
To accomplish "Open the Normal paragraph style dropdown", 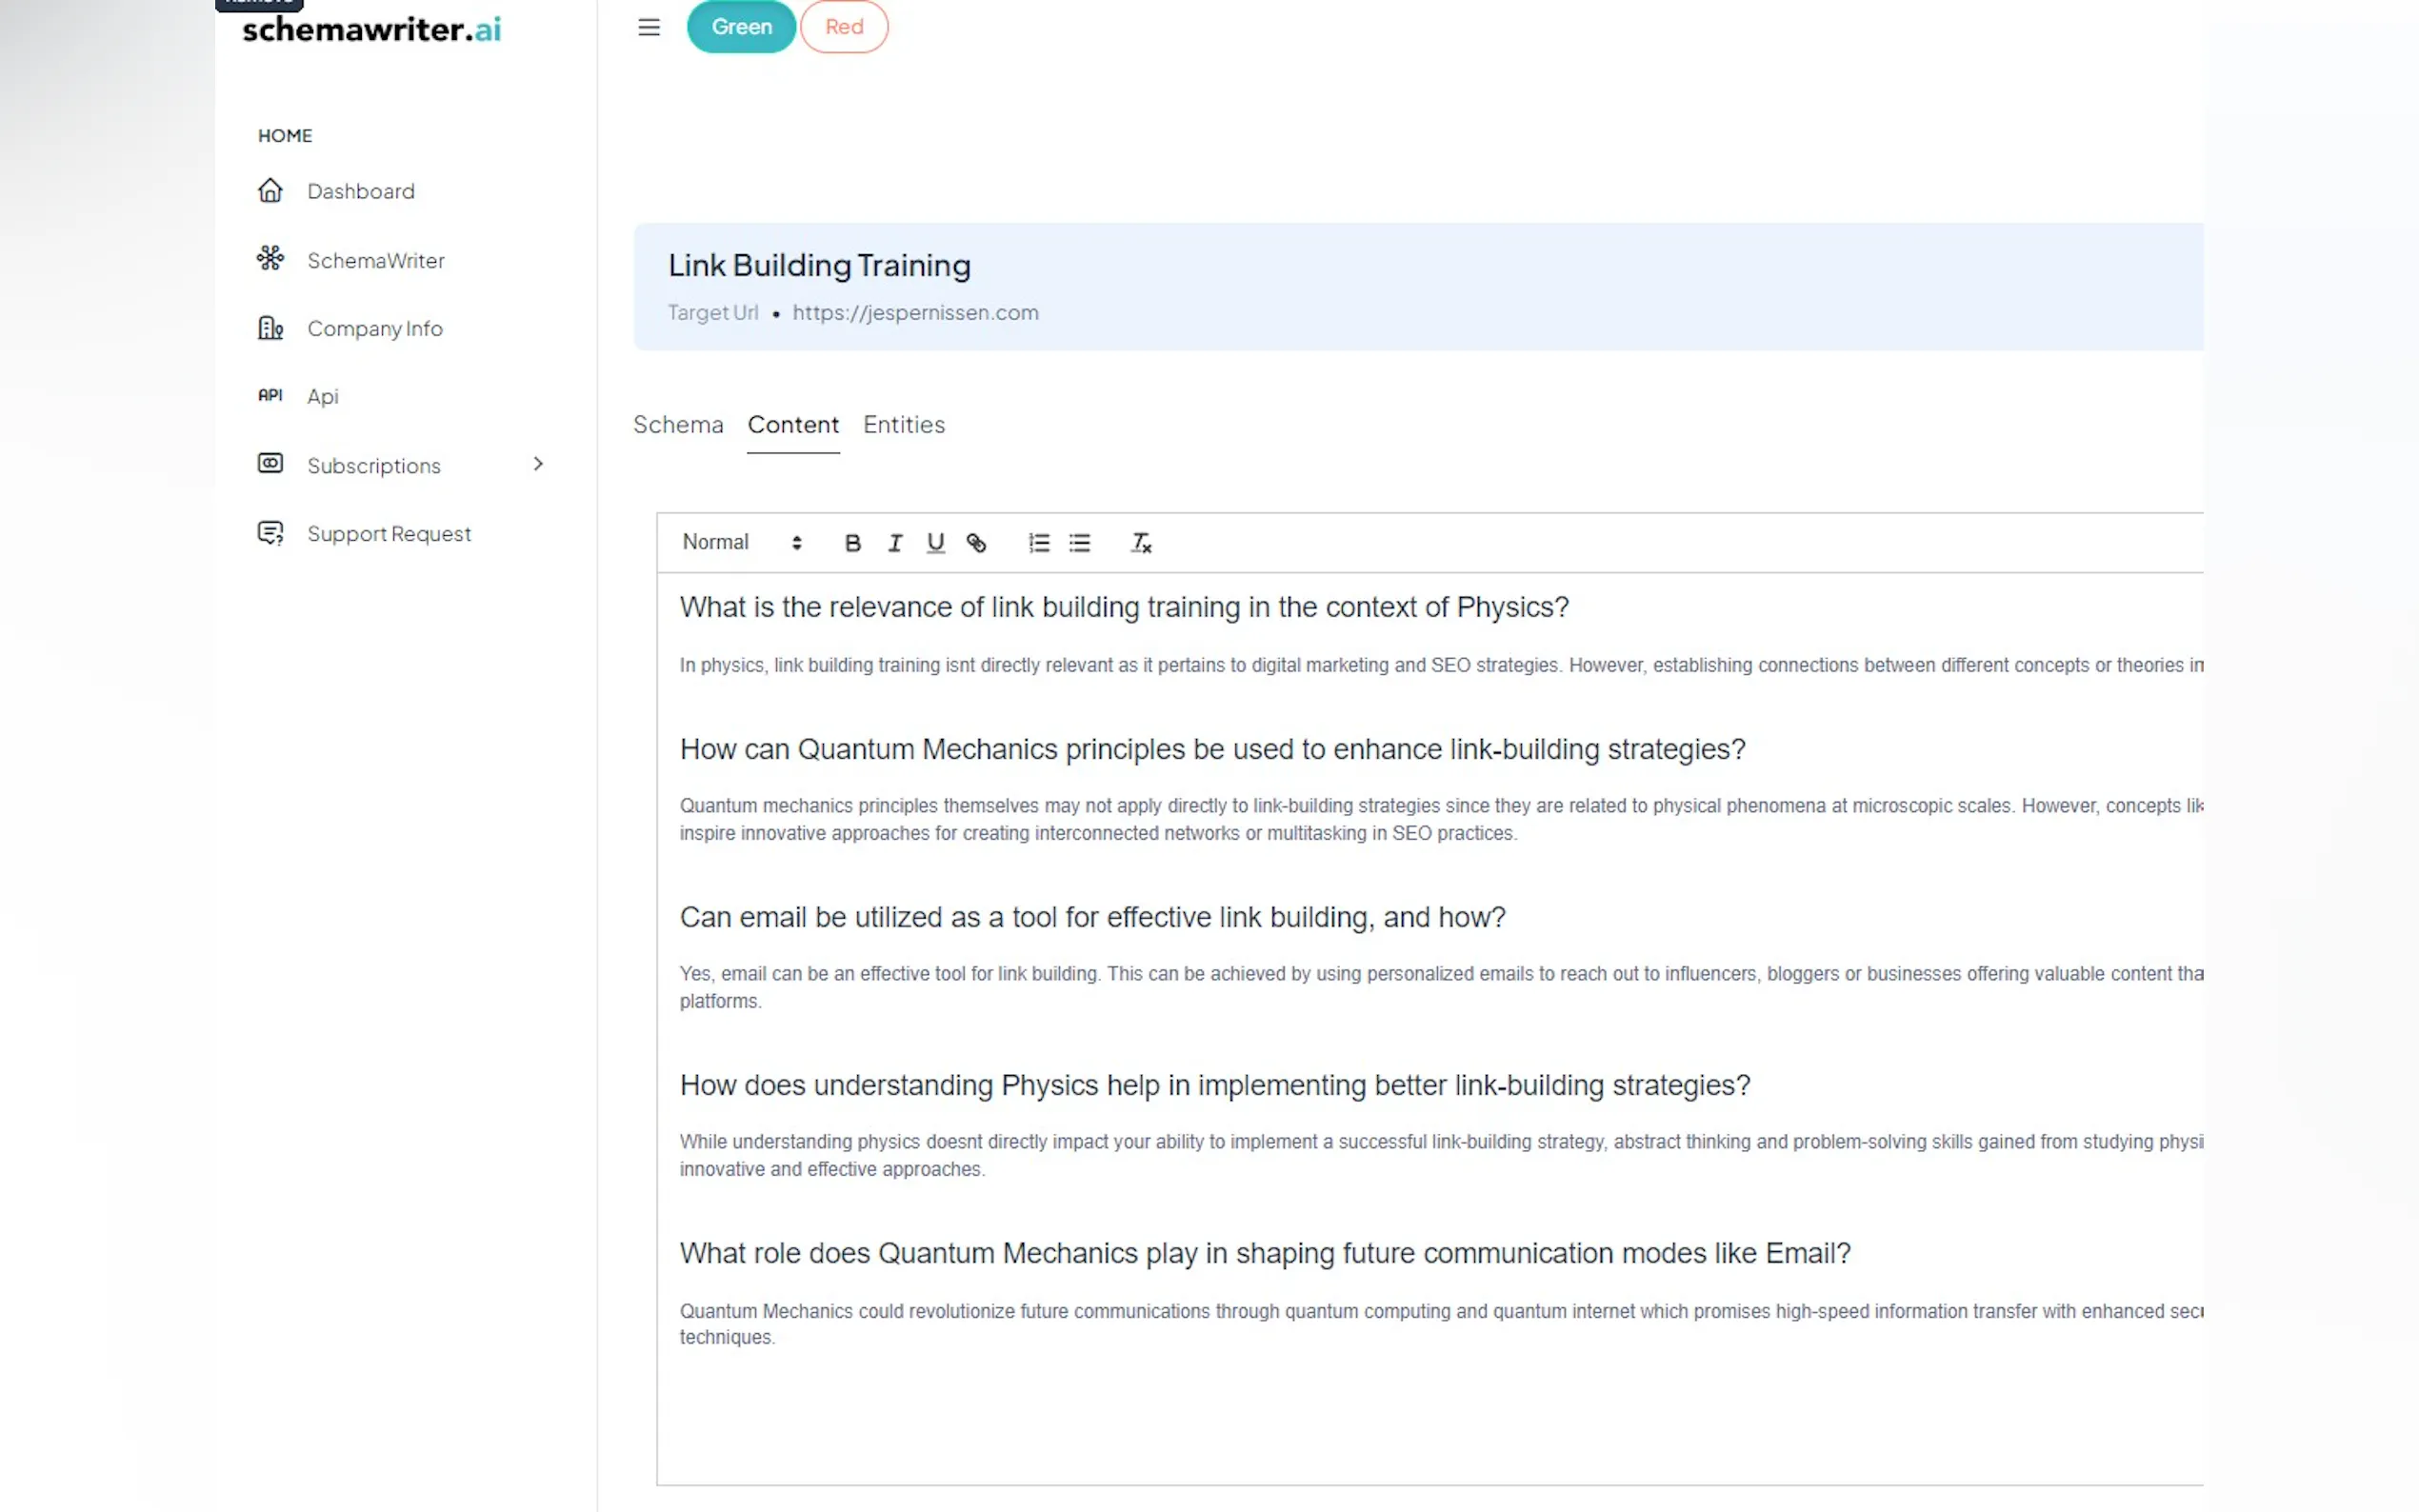I will point(740,542).
